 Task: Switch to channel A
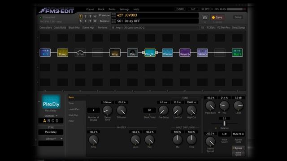pyautogui.click(x=44, y=121)
